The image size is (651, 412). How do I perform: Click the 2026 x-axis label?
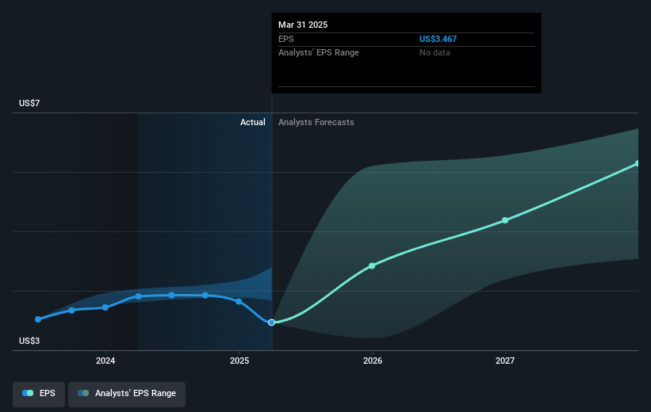pyautogui.click(x=373, y=360)
